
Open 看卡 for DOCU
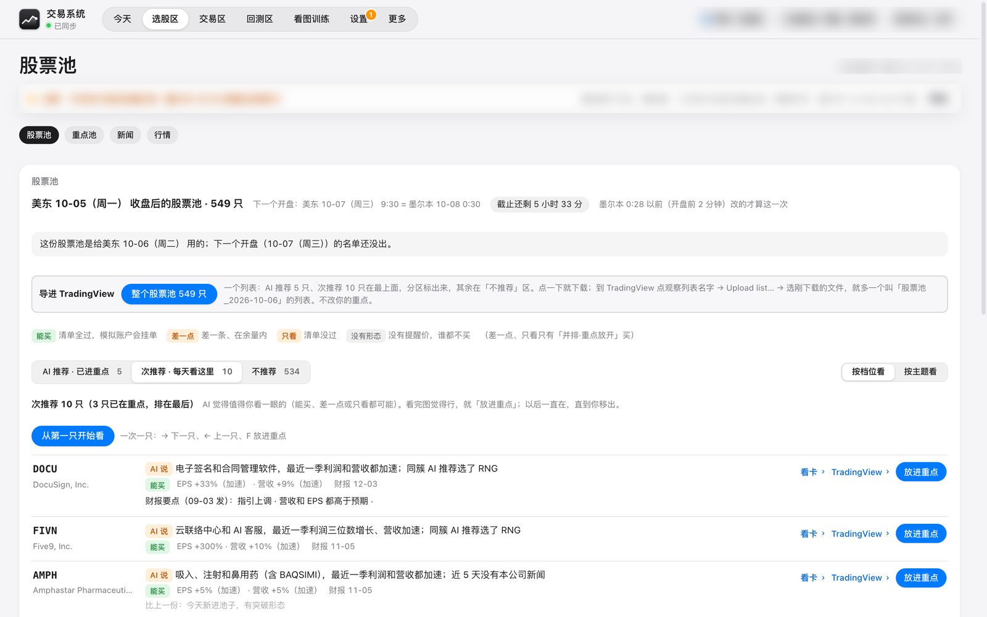pos(812,472)
